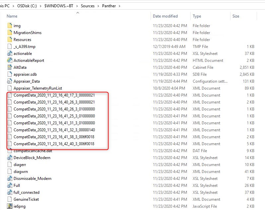Go to OSDisk (C:) in breadcrumb
Image resolution: width=265 pixels, height=210 pixels.
27,6
